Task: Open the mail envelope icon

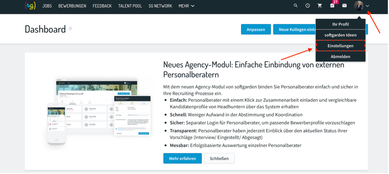Action: pyautogui.click(x=345, y=6)
